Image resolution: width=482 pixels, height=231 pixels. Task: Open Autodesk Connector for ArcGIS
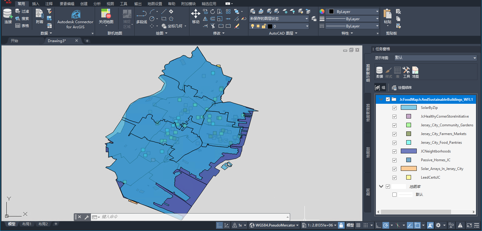click(75, 20)
